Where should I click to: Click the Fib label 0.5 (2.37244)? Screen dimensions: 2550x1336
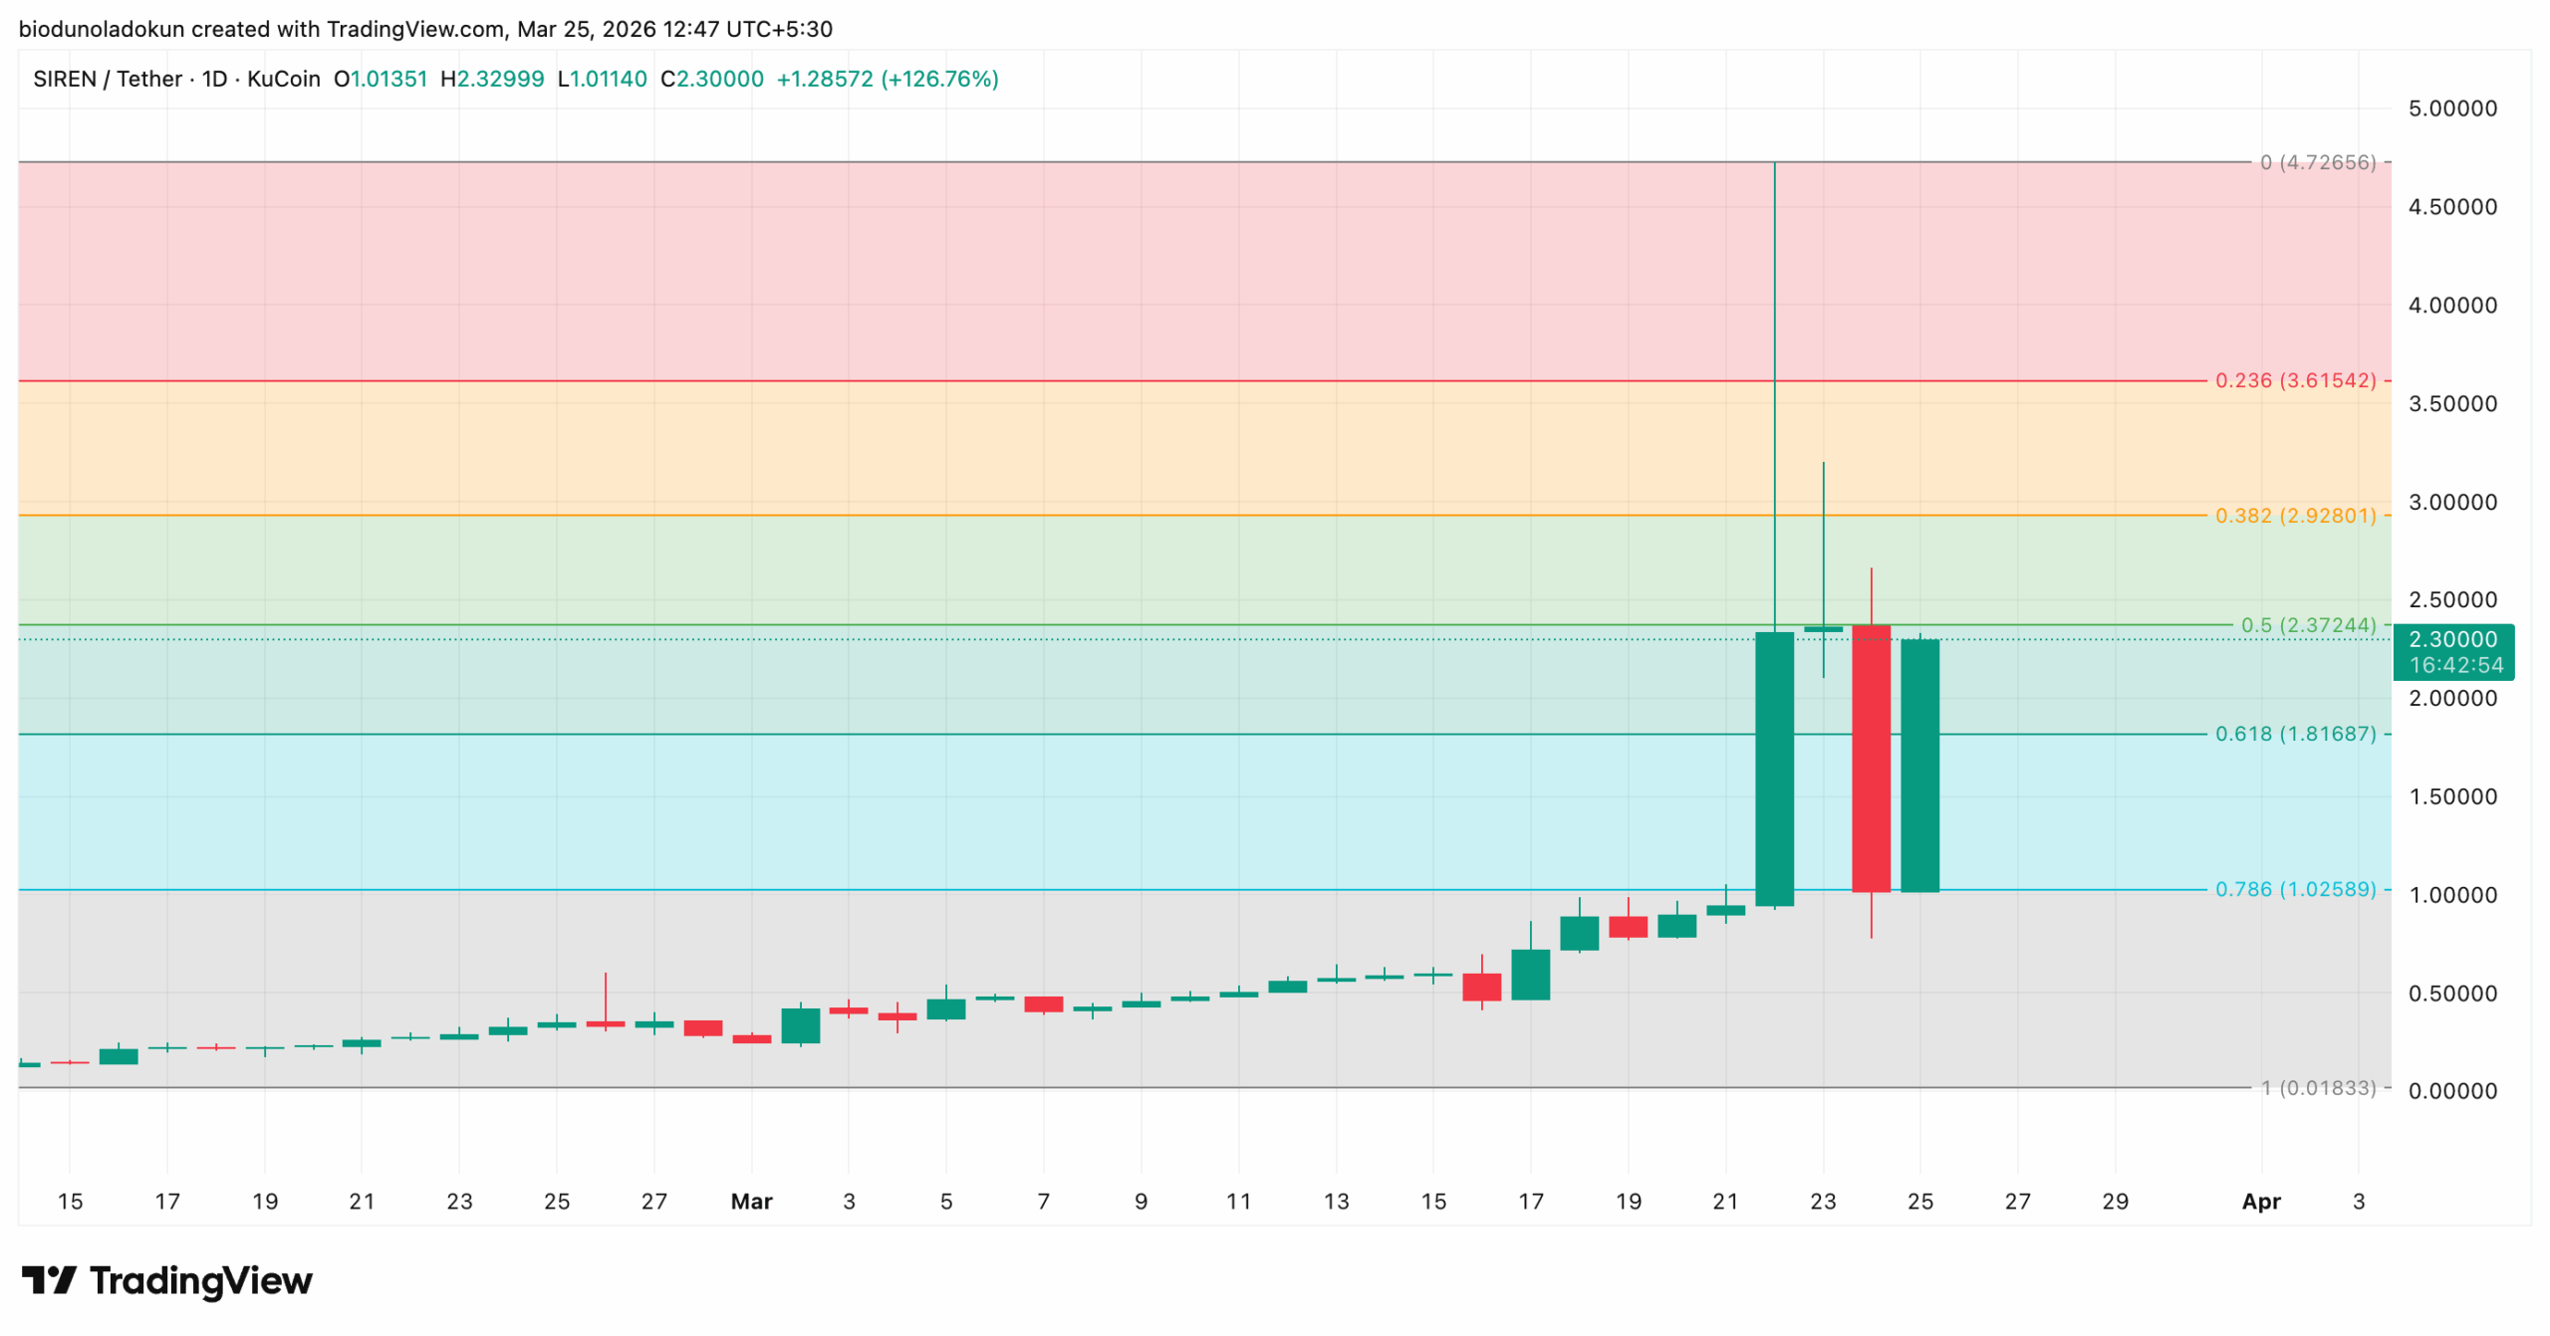click(x=2308, y=625)
